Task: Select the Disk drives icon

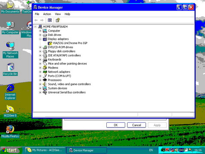Action: 45,35
